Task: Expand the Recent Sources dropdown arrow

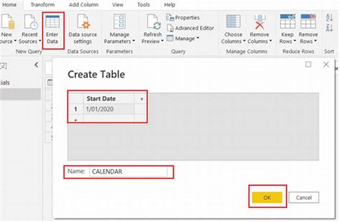Action: coord(40,41)
